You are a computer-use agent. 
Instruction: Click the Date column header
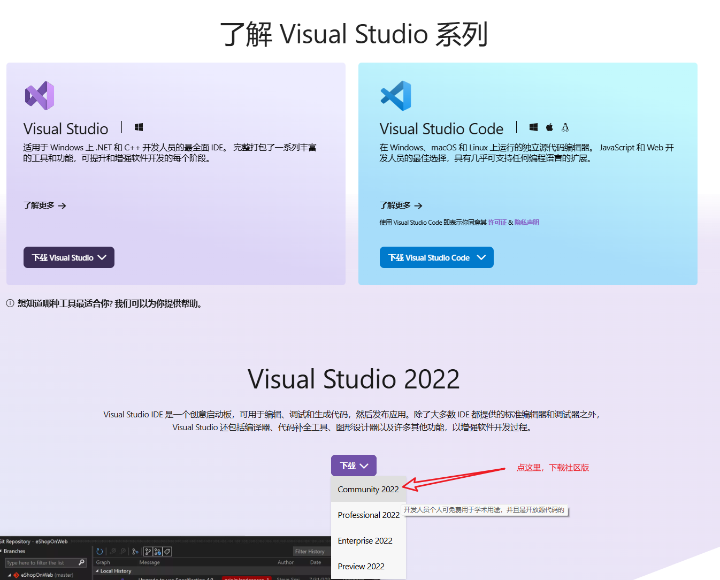(x=316, y=562)
